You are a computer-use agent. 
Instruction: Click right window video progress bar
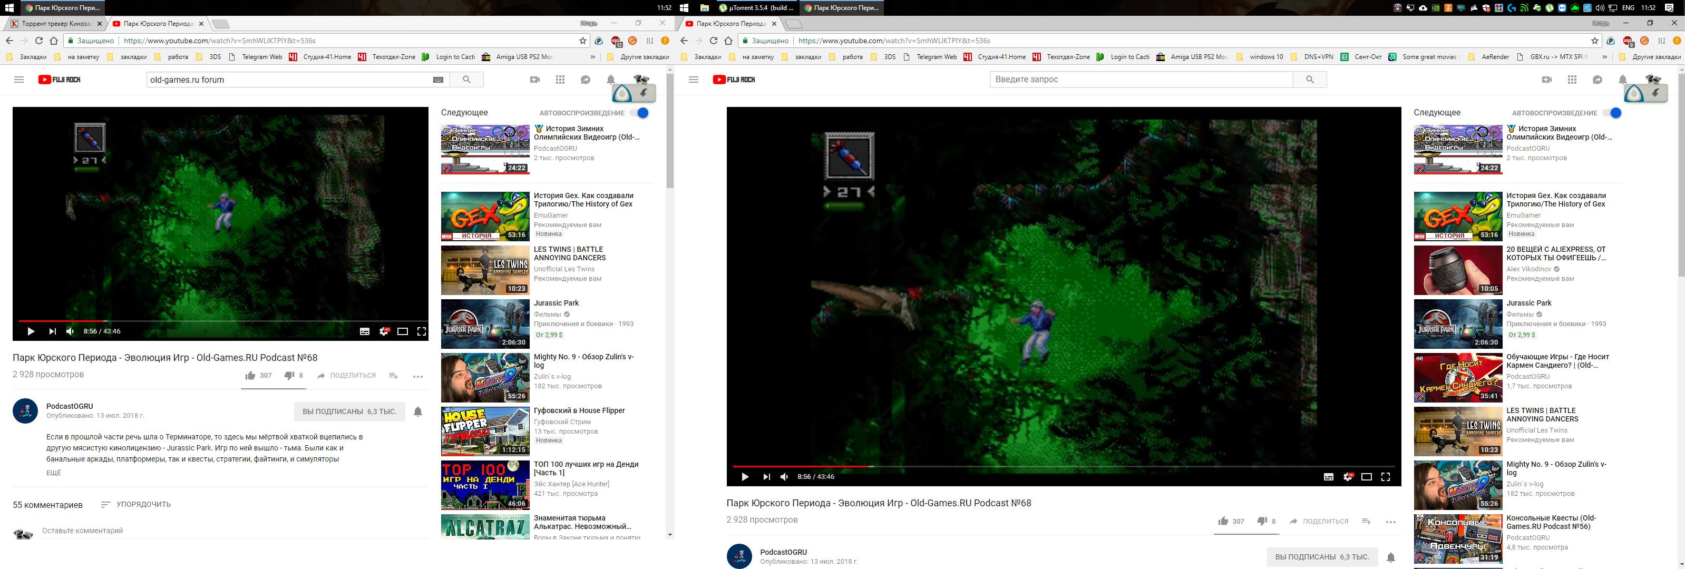tap(1047, 466)
